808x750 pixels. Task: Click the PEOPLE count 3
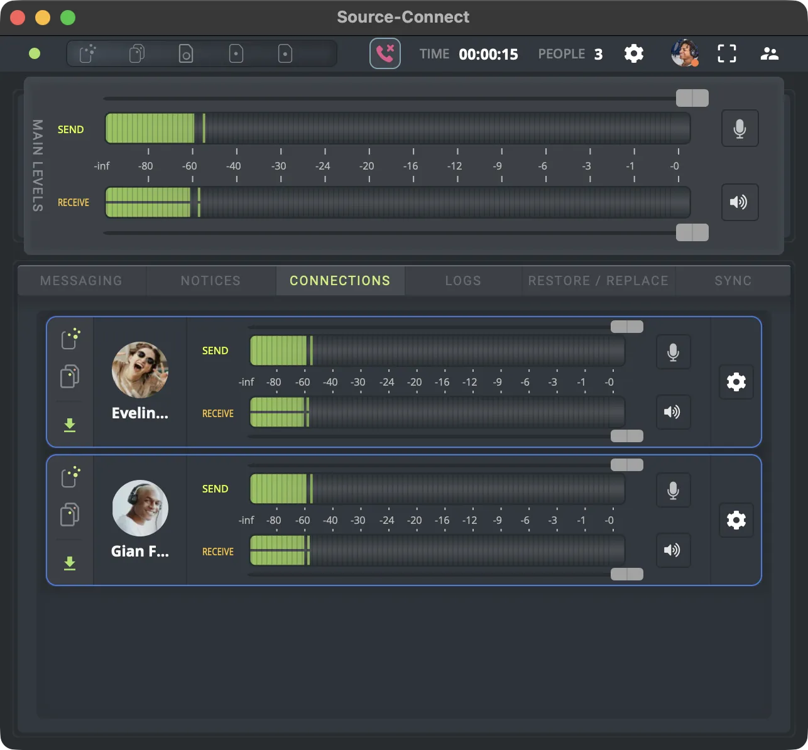598,54
